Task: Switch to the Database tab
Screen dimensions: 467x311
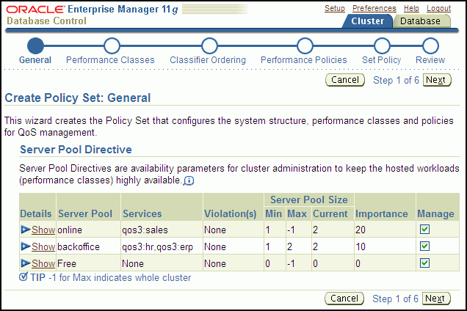Action: [420, 21]
